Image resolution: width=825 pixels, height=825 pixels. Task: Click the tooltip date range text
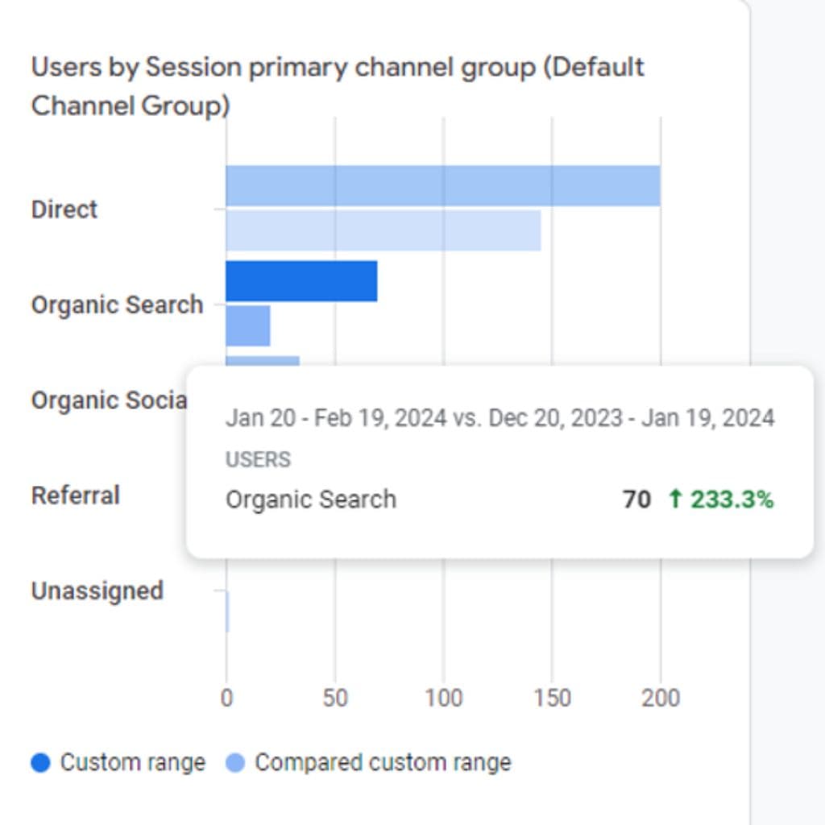[x=500, y=418]
